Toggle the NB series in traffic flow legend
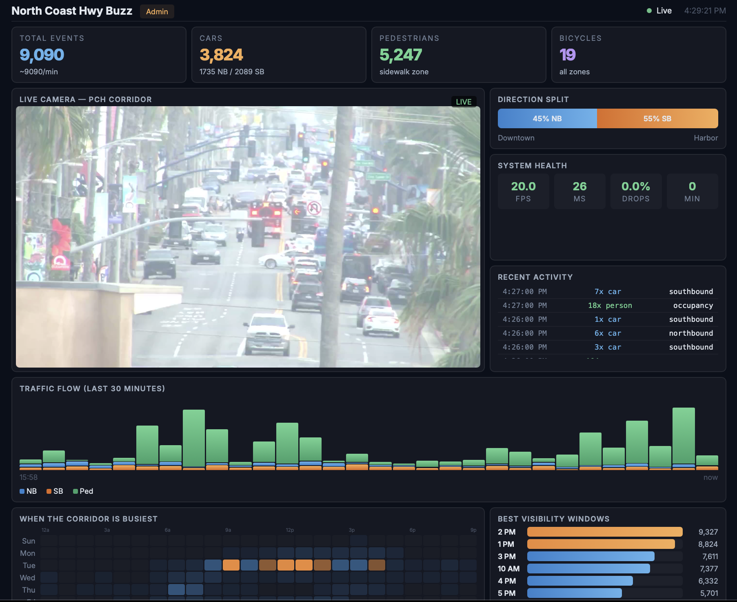 (28, 491)
